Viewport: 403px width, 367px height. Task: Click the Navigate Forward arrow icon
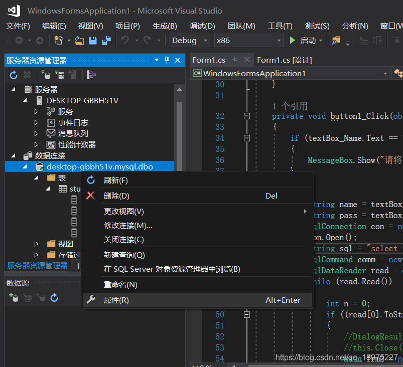click(x=40, y=40)
